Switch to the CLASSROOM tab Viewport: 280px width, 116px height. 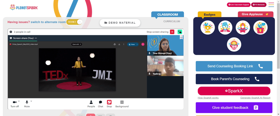pyautogui.click(x=167, y=15)
